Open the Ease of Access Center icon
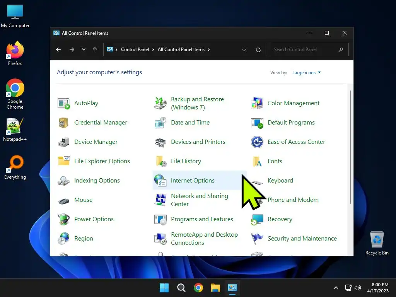This screenshot has width=396, height=297. tap(257, 142)
